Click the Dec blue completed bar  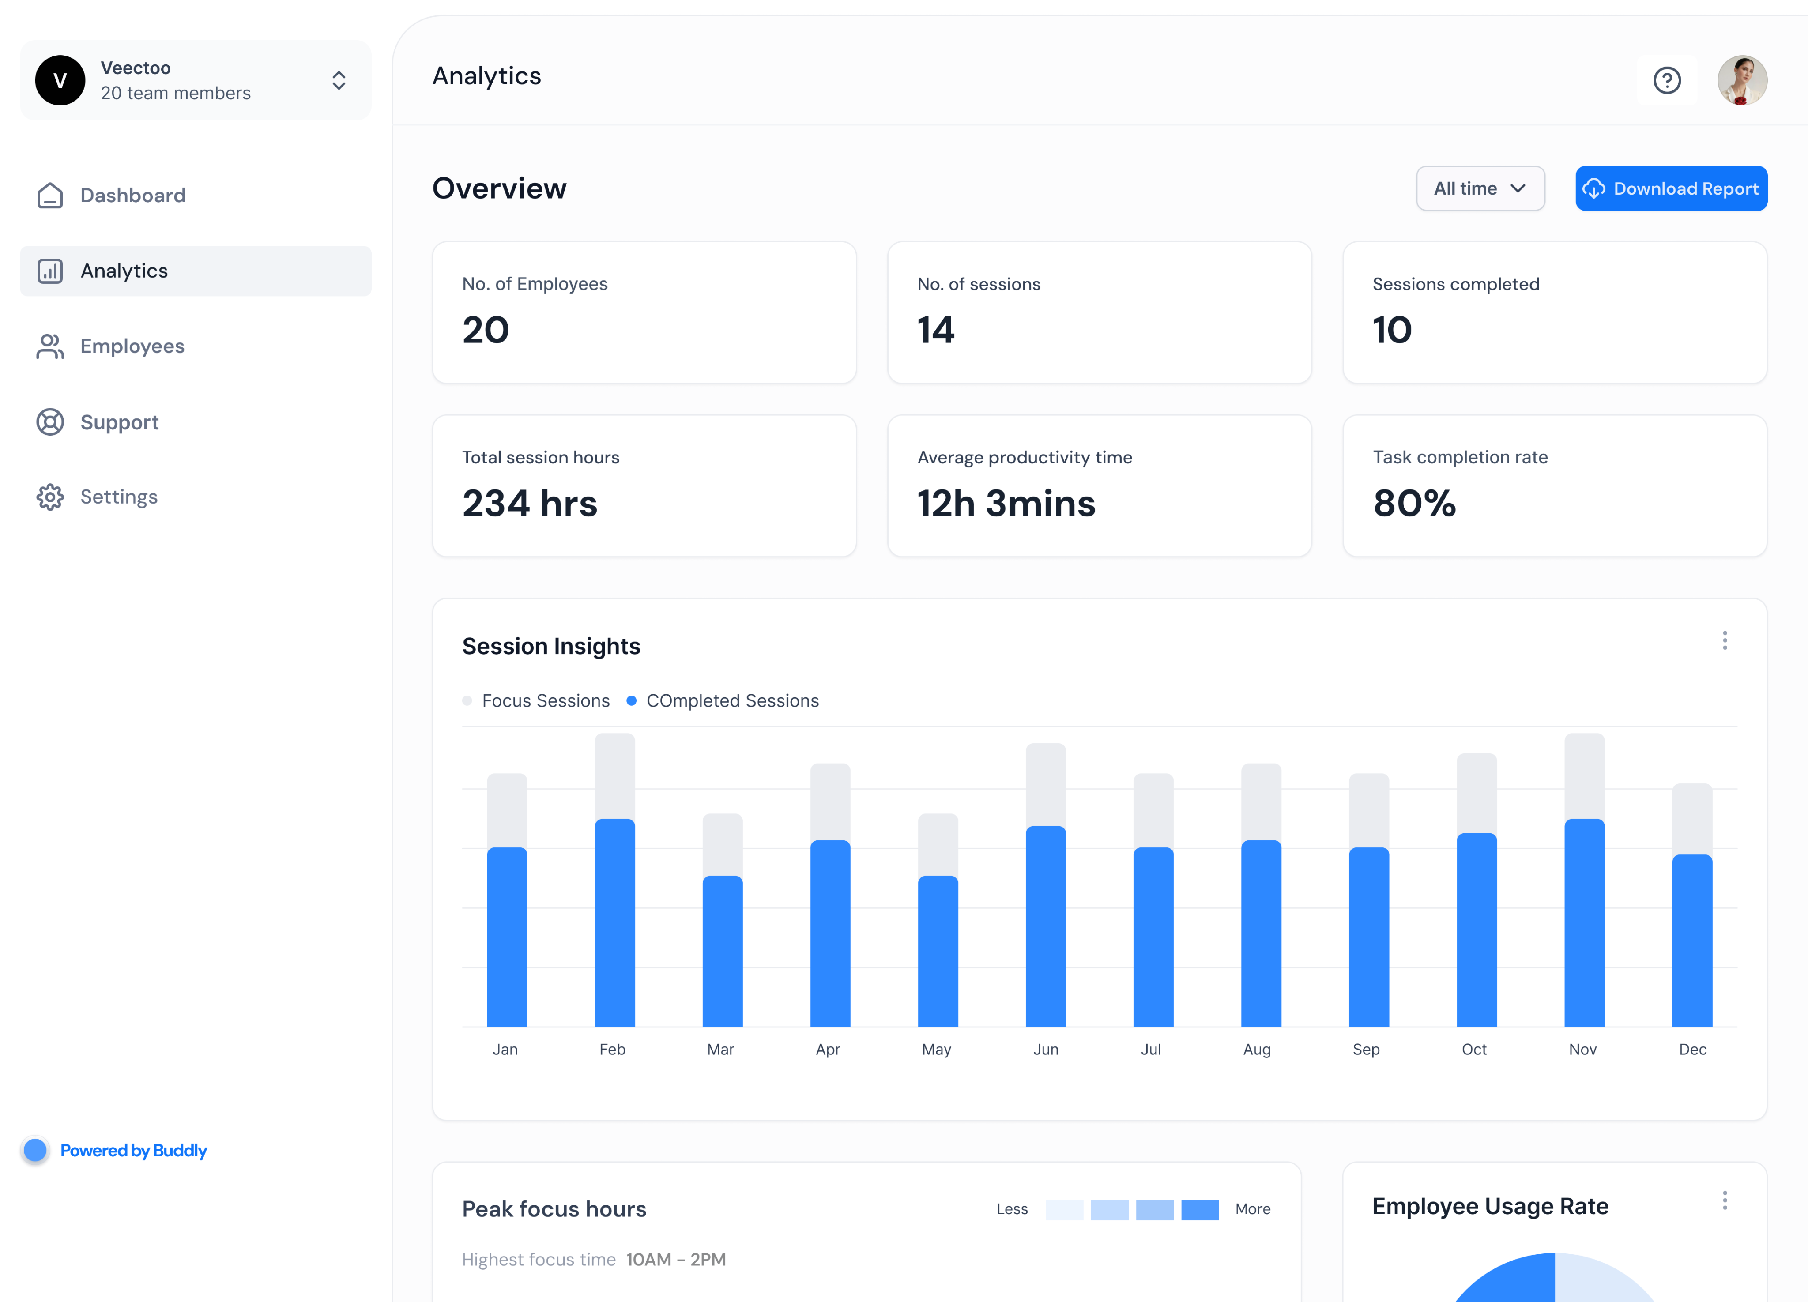point(1691,941)
